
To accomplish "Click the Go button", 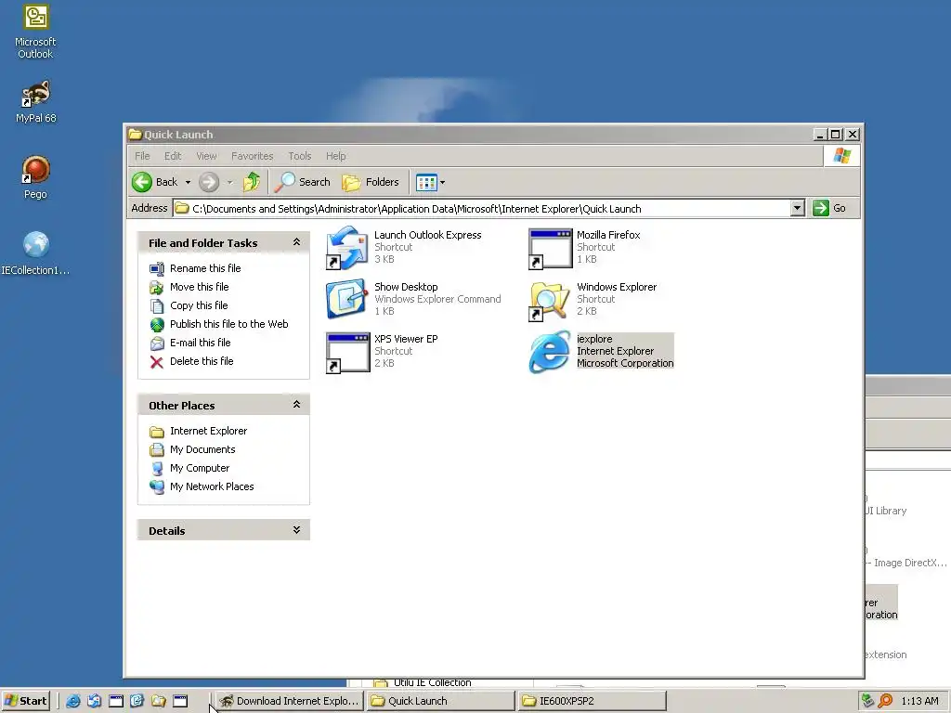I will [x=829, y=209].
